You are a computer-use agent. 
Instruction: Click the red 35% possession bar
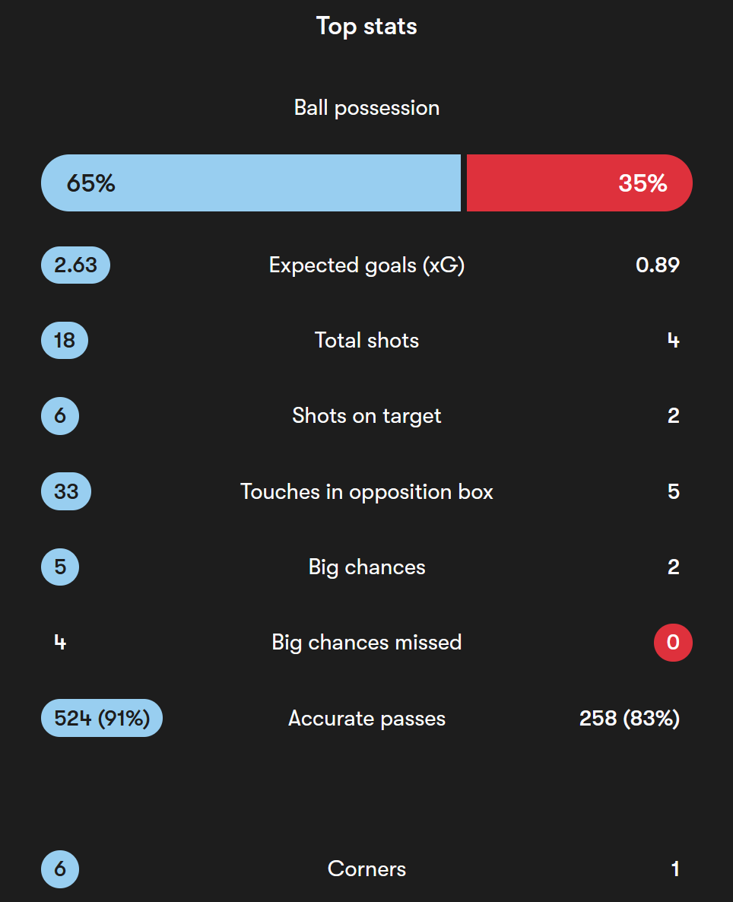click(579, 183)
